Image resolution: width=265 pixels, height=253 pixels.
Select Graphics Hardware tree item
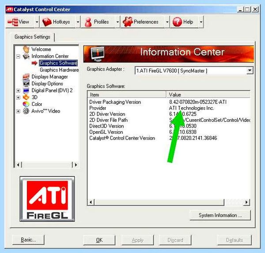[59, 70]
